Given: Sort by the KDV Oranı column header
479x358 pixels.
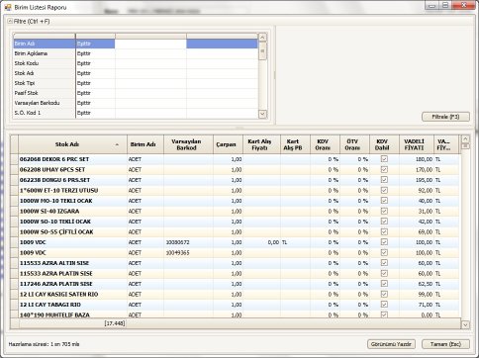Looking at the screenshot, I should (x=325, y=144).
